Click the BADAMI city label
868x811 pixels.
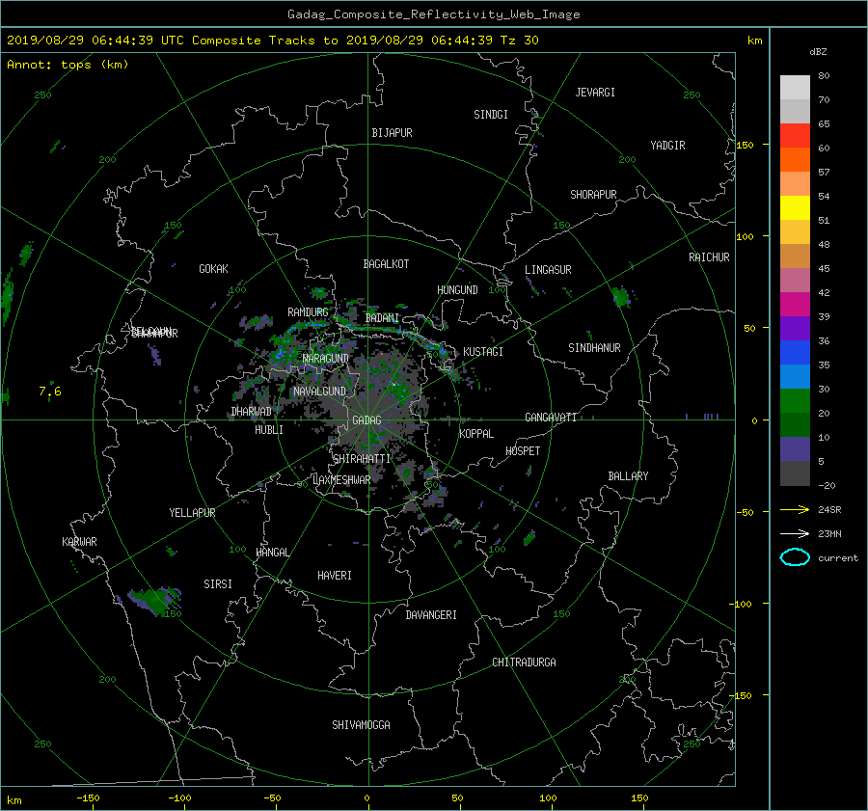(x=382, y=318)
